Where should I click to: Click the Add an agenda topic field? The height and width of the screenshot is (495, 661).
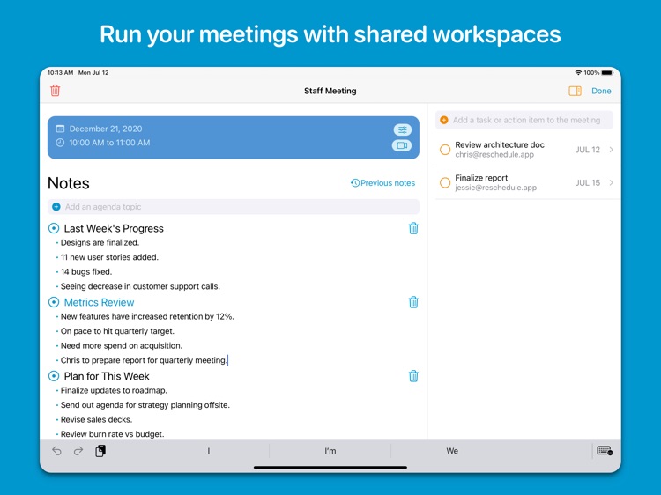pyautogui.click(x=234, y=207)
